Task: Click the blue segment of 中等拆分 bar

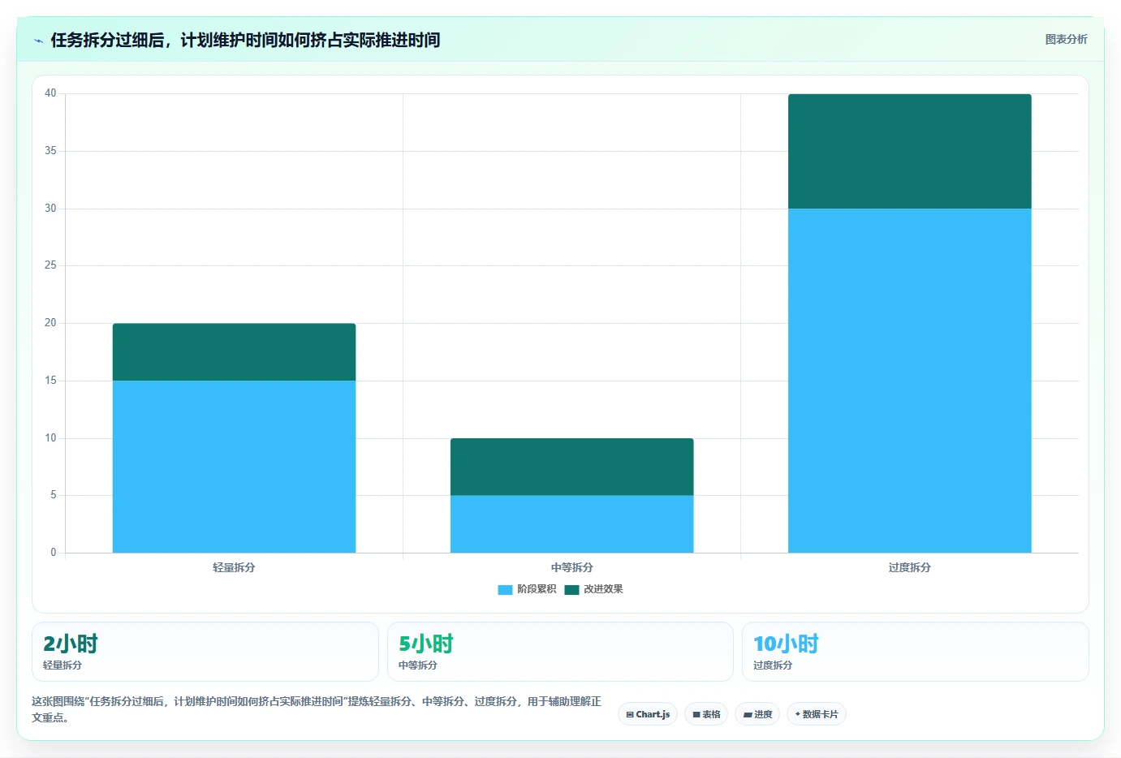Action: 571,524
